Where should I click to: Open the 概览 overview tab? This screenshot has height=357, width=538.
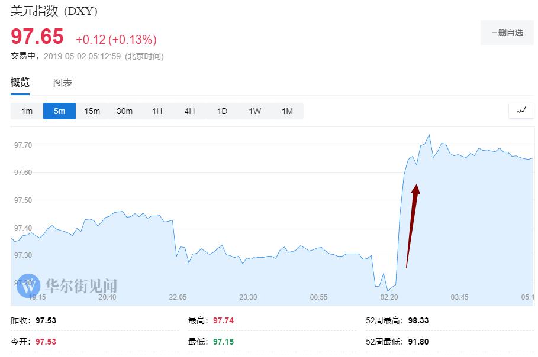(x=20, y=83)
